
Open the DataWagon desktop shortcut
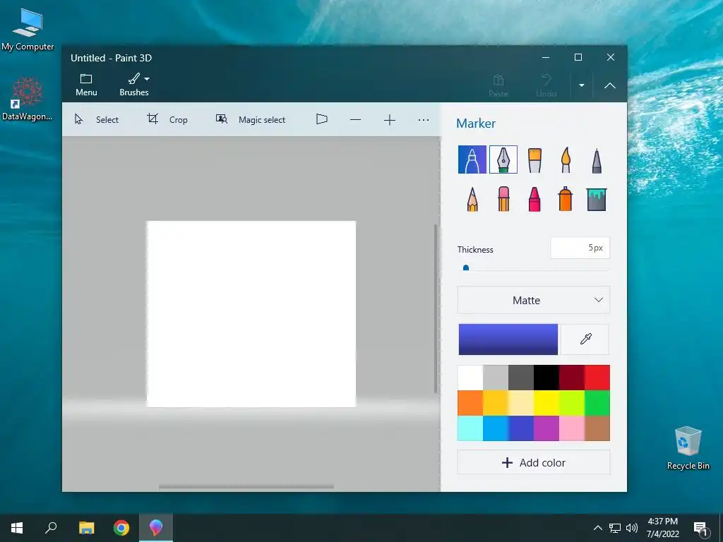click(x=28, y=99)
